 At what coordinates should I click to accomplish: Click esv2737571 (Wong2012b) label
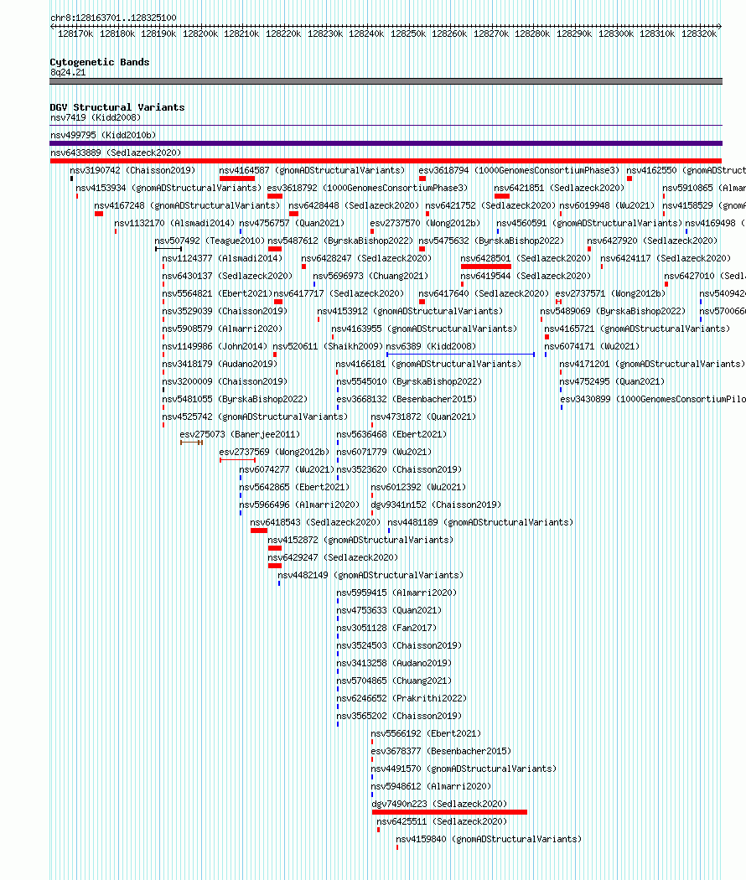(610, 293)
